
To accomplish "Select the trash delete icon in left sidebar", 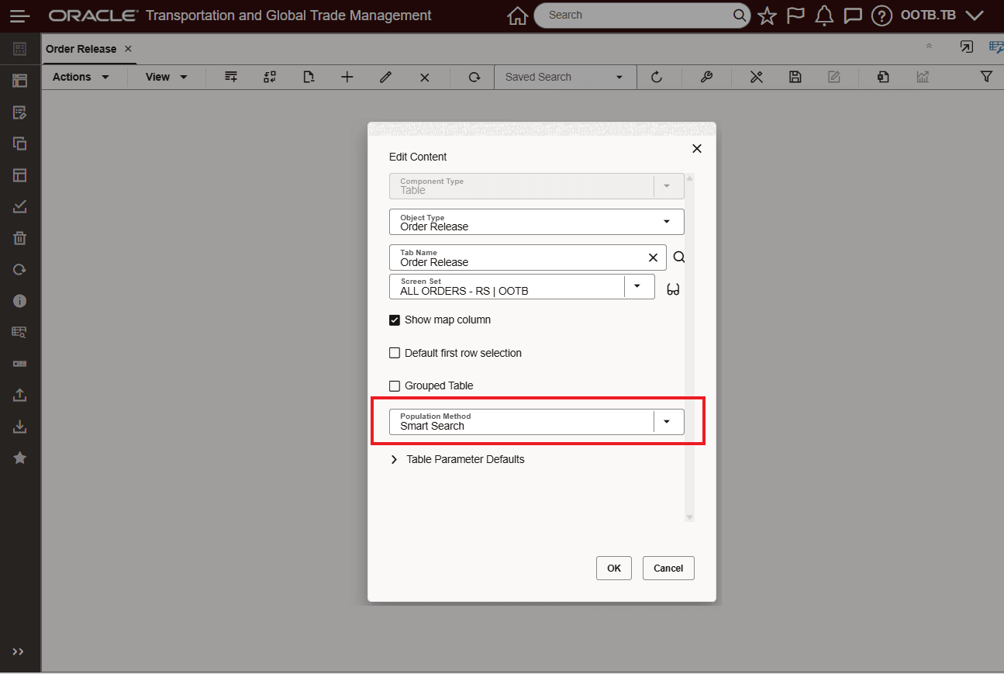I will click(19, 237).
